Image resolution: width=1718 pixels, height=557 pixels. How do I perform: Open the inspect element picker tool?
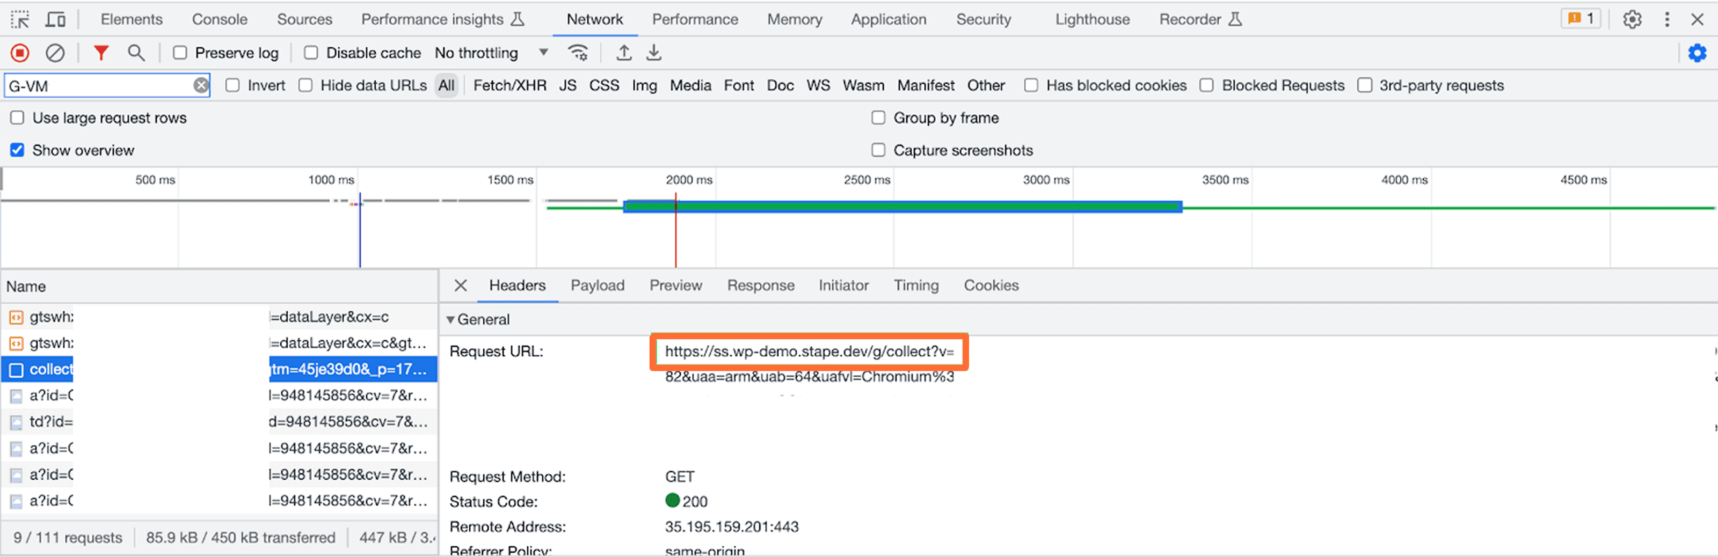[20, 19]
